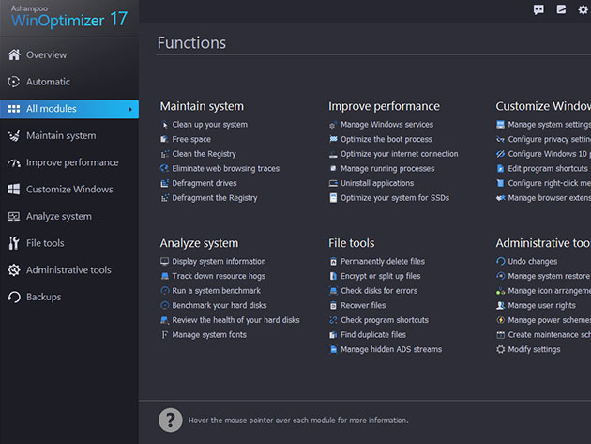Open the Free space module

[x=191, y=139]
